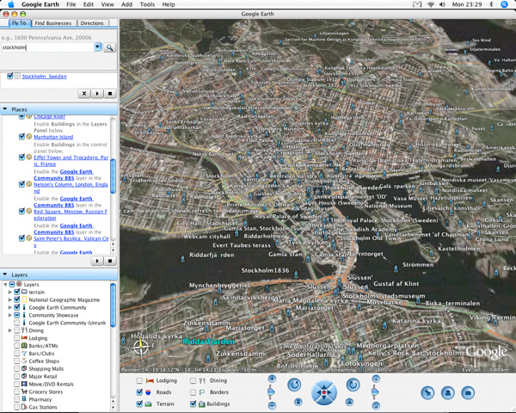Screen dimensions: 516x413
Task: Play the search results tour
Action: click(x=97, y=94)
